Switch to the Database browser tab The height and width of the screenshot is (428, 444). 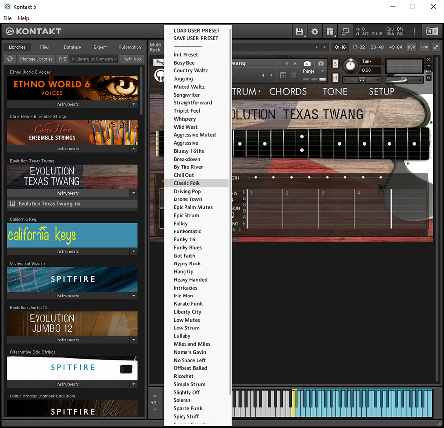pos(72,47)
